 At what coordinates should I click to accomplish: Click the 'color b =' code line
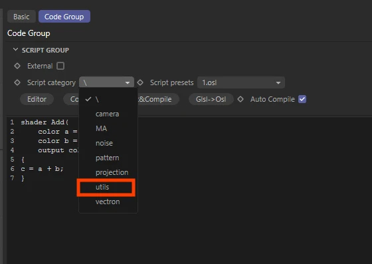pos(58,141)
